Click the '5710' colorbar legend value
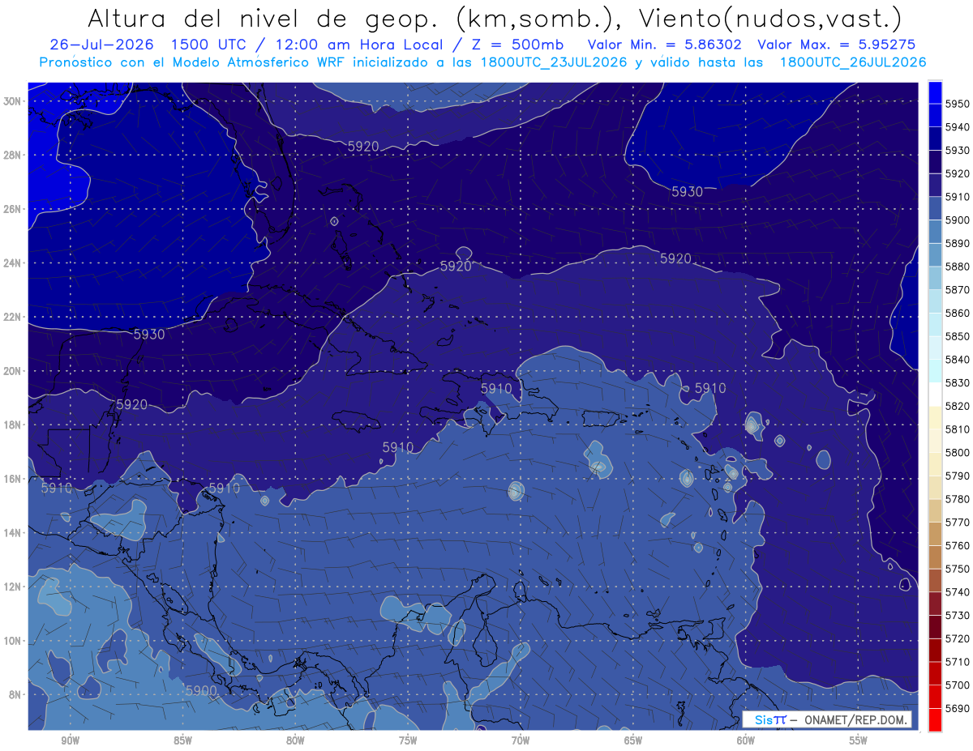 pyautogui.click(x=957, y=662)
